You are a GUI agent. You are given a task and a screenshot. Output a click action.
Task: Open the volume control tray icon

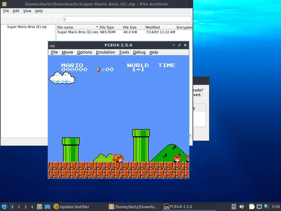[x=241, y=207]
